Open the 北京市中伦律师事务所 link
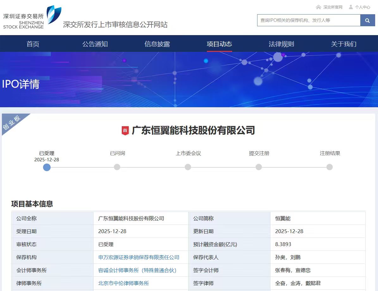Viewport: 378px width, 291px height. (x=124, y=283)
